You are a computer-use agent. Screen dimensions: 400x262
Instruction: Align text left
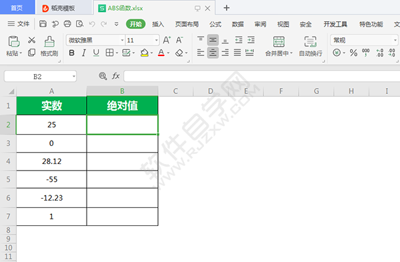pos(201,53)
